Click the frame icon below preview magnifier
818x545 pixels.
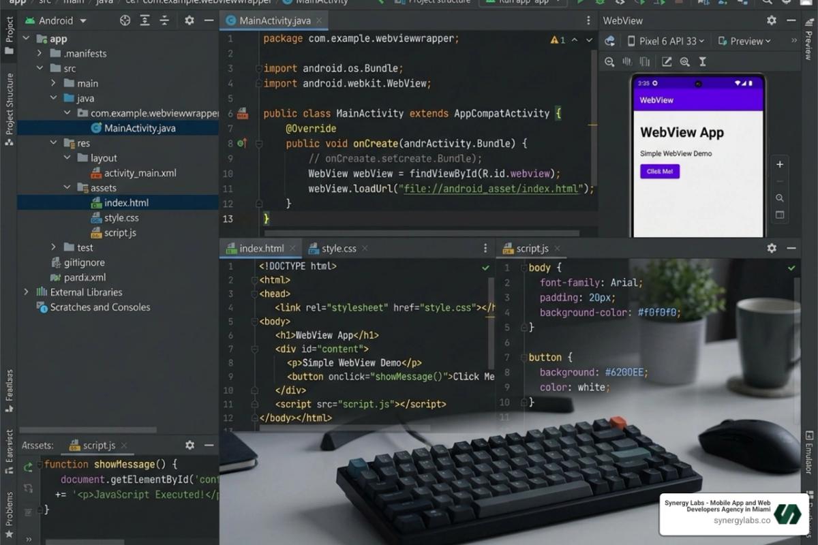(780, 215)
